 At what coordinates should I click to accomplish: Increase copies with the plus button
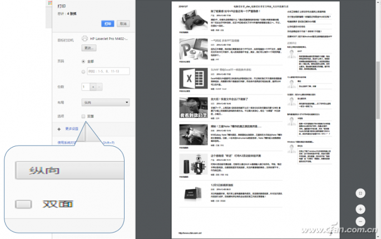(x=92, y=87)
